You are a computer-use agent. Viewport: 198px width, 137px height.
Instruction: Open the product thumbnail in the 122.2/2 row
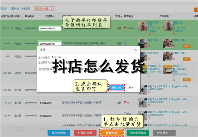(x=143, y=103)
